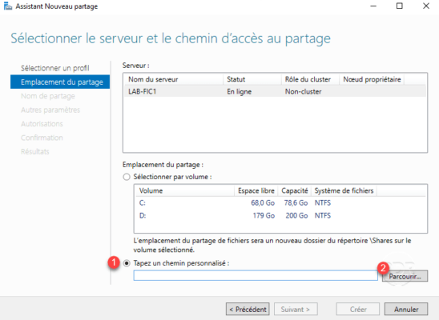Select the 'Confirmation' step
The image size is (439, 320).
(42, 138)
